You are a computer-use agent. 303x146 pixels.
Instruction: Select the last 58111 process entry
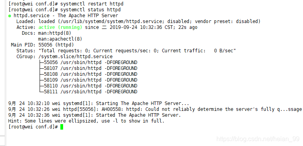click(88, 92)
